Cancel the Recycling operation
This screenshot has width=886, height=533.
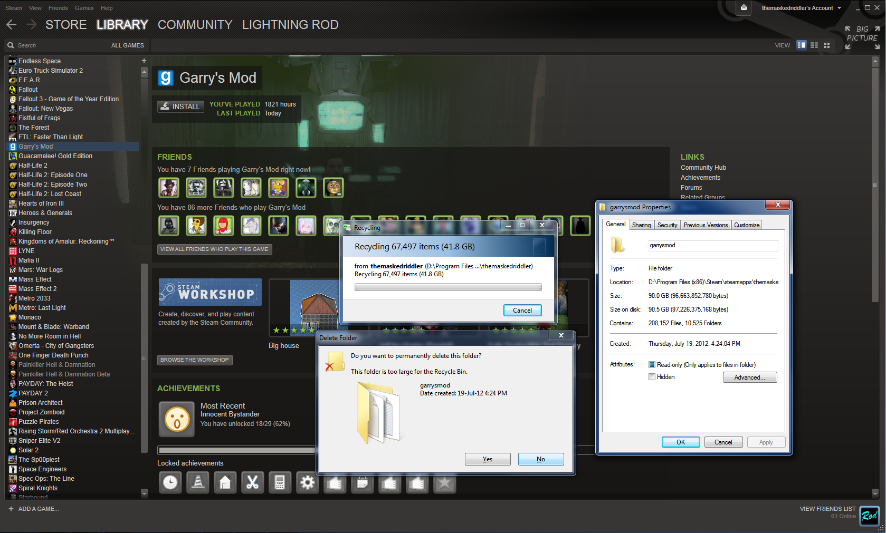click(x=522, y=311)
